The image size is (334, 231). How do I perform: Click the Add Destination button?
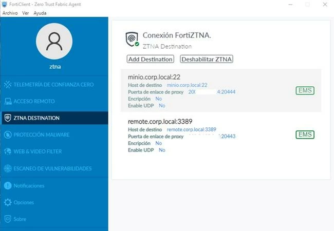point(151,59)
